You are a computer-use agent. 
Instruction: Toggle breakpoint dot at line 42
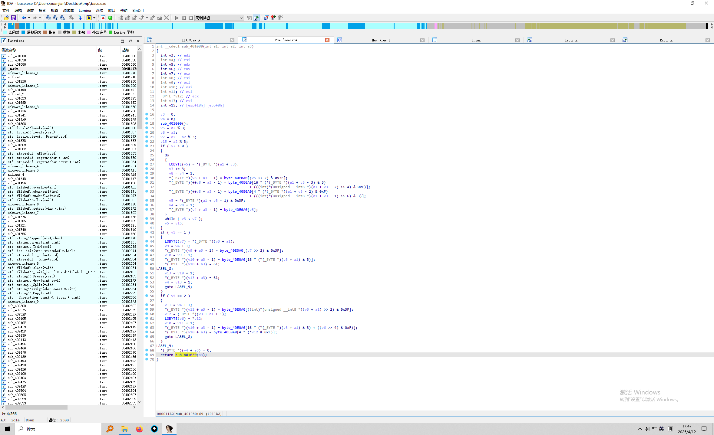[x=147, y=232]
